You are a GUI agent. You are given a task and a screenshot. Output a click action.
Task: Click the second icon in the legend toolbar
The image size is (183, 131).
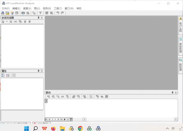pos(53,96)
